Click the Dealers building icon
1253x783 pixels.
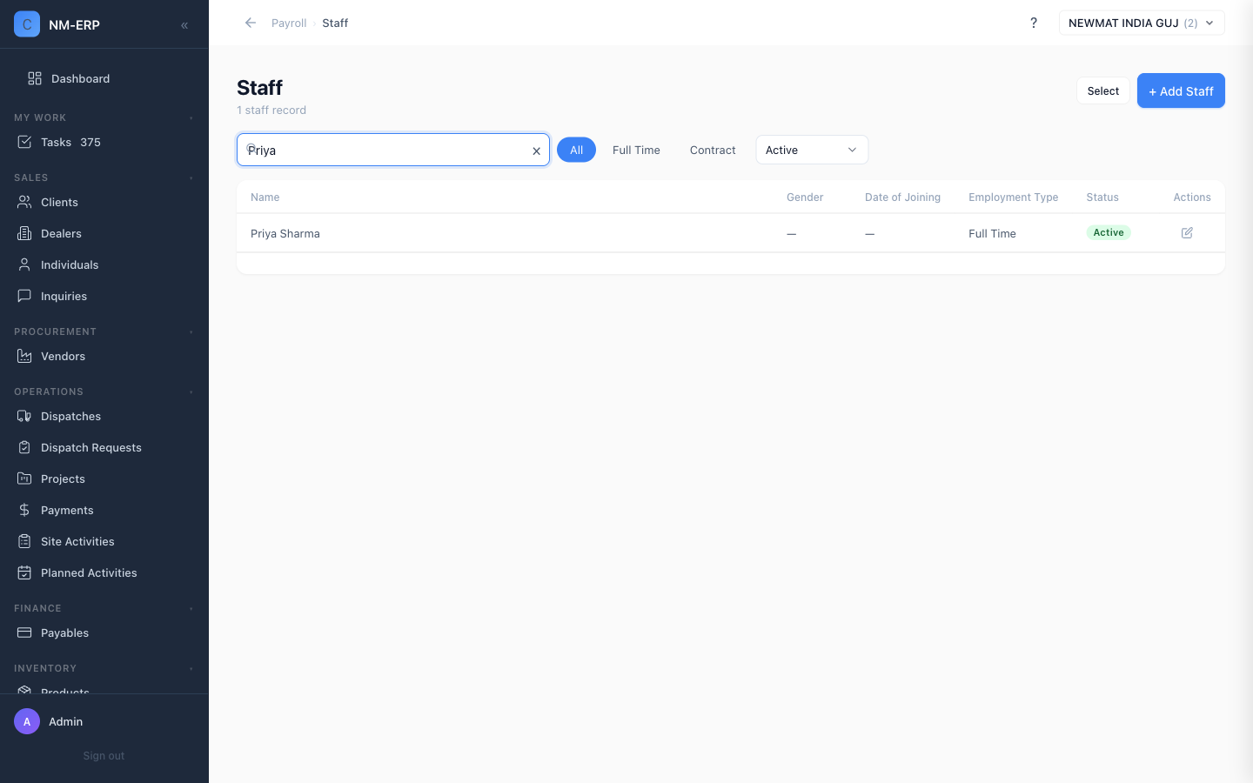coord(24,233)
